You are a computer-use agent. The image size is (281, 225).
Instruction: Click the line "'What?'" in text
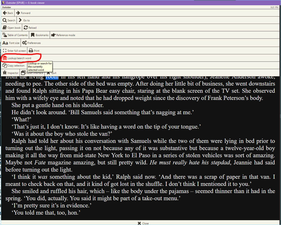pos(21,120)
